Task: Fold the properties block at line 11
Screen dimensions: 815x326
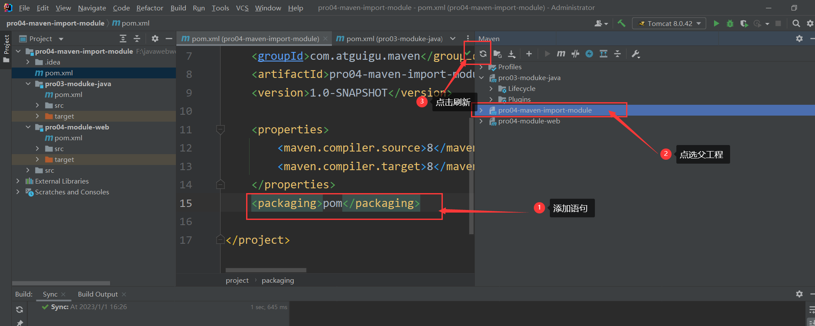Action: 220,129
